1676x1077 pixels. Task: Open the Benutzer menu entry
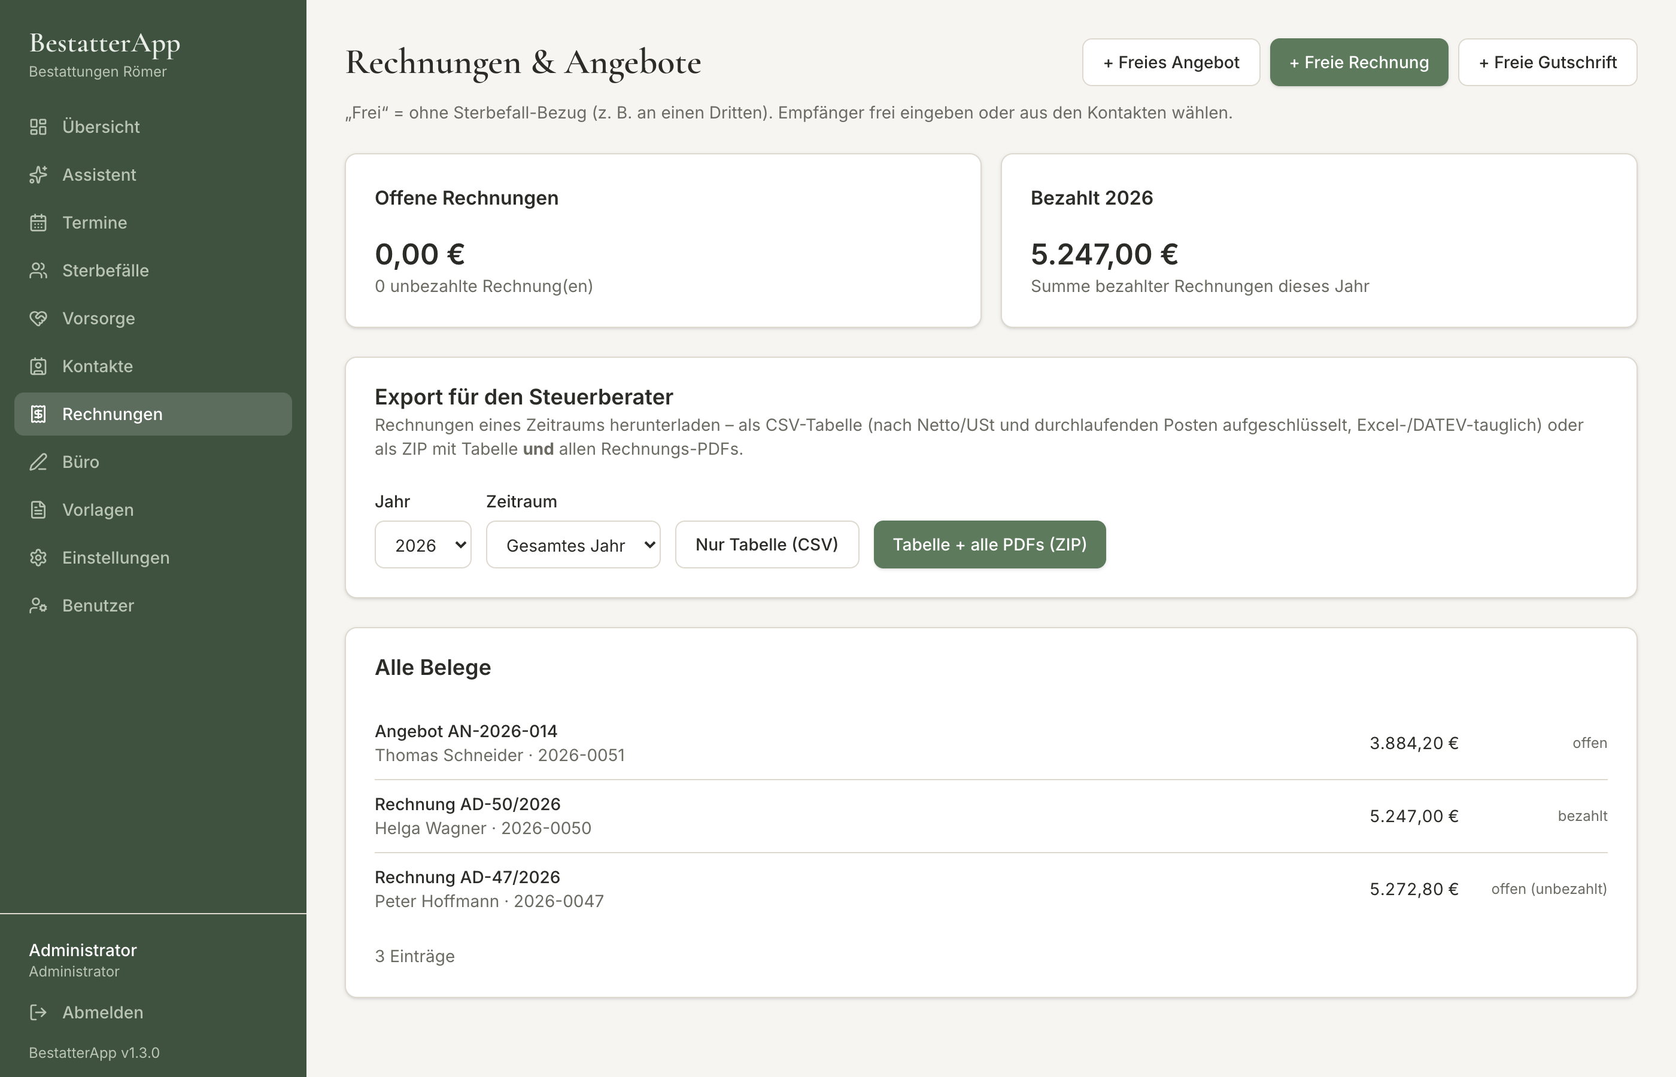153,606
